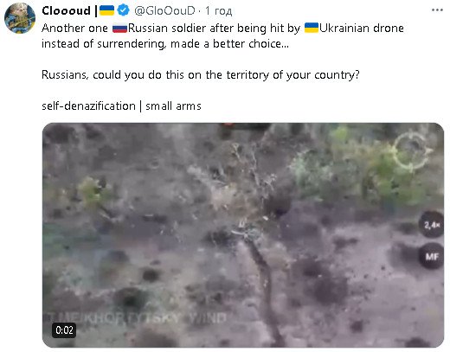Open the three-dot more options menu
Image resolution: width=450 pixels, height=352 pixels.
pos(437,10)
